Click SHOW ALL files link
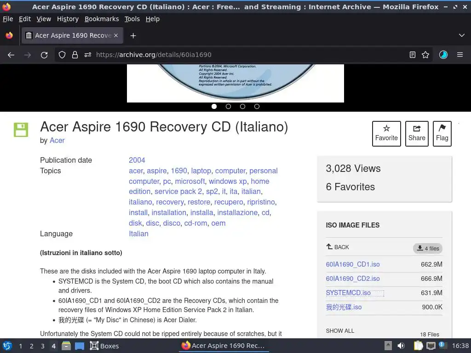471x353 pixels. [340, 331]
